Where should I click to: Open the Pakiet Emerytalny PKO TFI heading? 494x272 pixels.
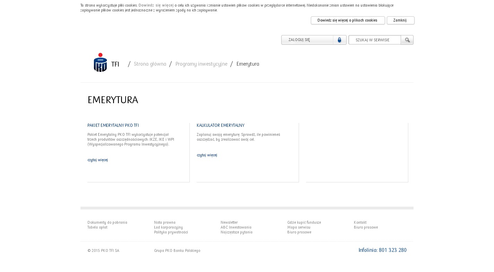(x=113, y=125)
